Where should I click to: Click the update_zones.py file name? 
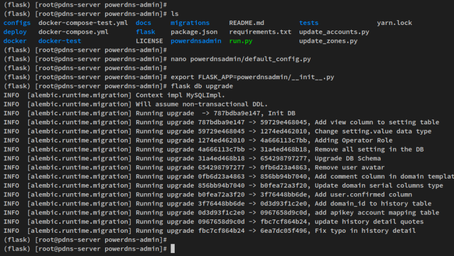(x=328, y=41)
